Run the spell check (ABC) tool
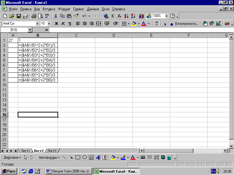 pos(47,16)
